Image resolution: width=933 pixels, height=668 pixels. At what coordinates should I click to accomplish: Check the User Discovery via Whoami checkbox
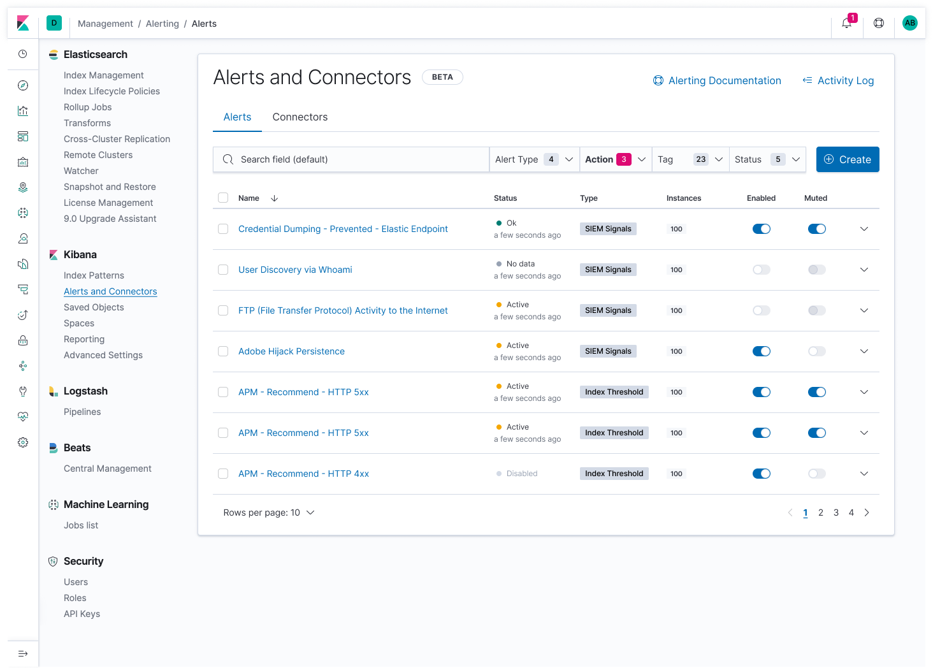[223, 270]
